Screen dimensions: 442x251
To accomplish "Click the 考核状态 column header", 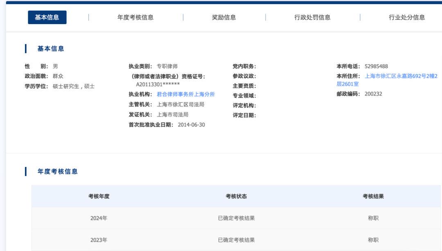I will (x=236, y=196).
